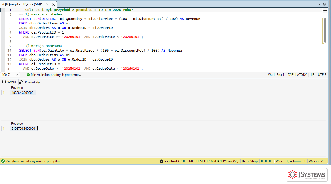This screenshot has width=331, height=184.
Task: Click the Revenue header above 196064.3600000
Action: coord(23,88)
